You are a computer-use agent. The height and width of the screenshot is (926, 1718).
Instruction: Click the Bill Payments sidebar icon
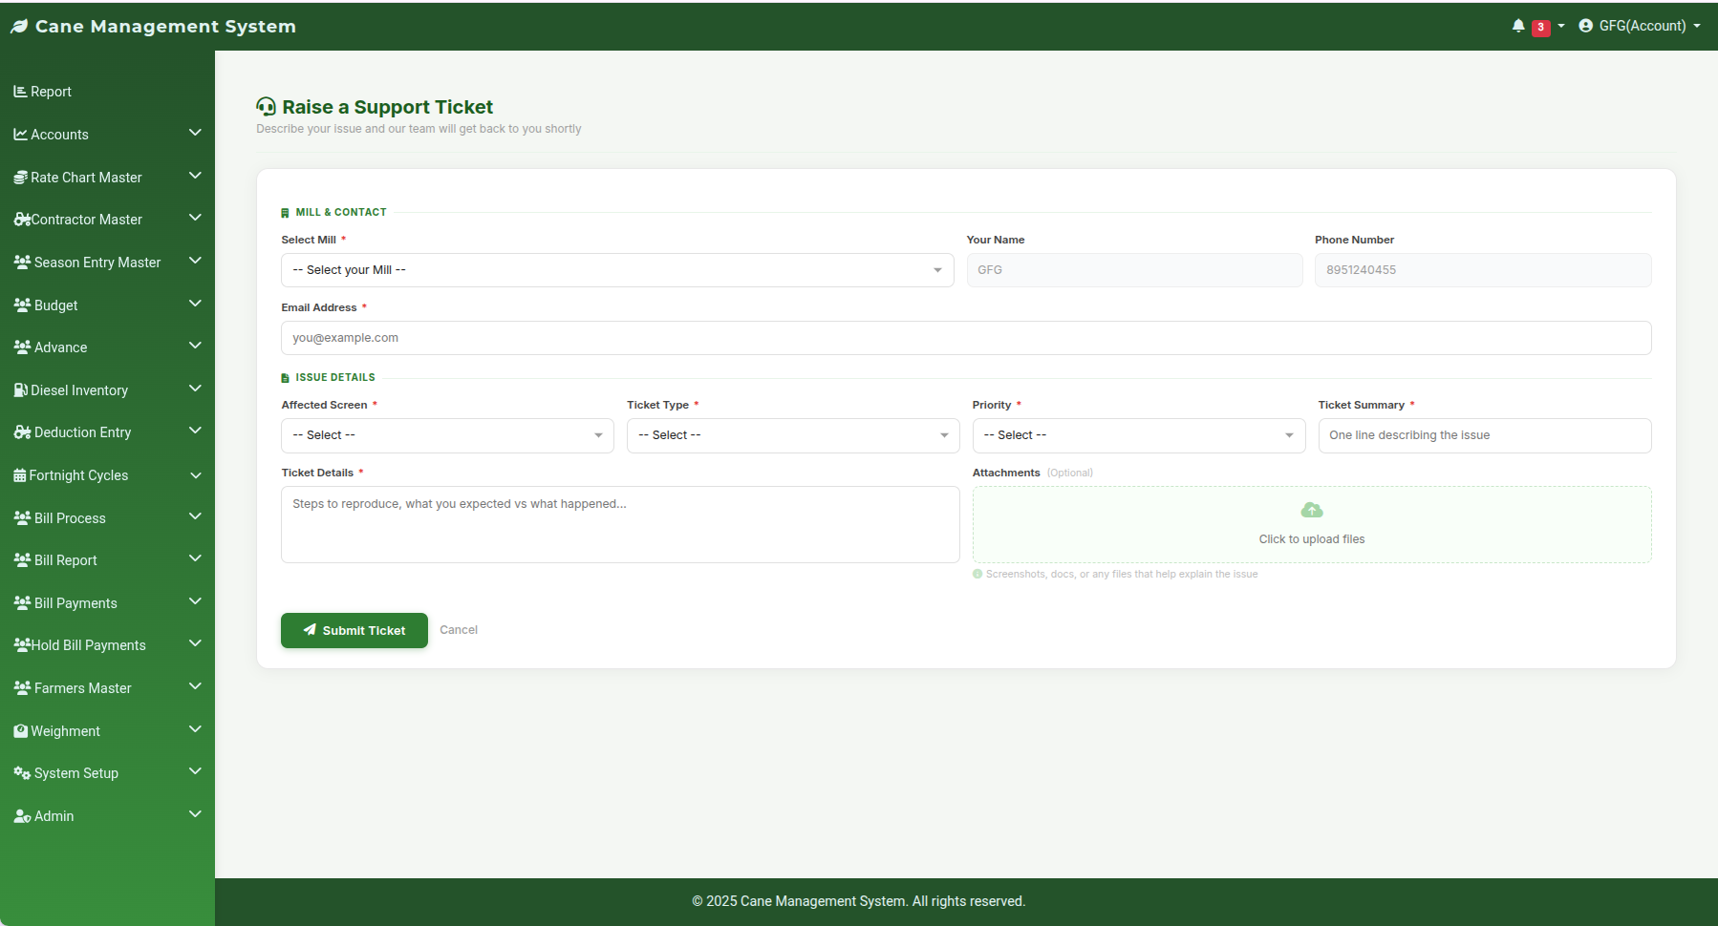click(22, 602)
